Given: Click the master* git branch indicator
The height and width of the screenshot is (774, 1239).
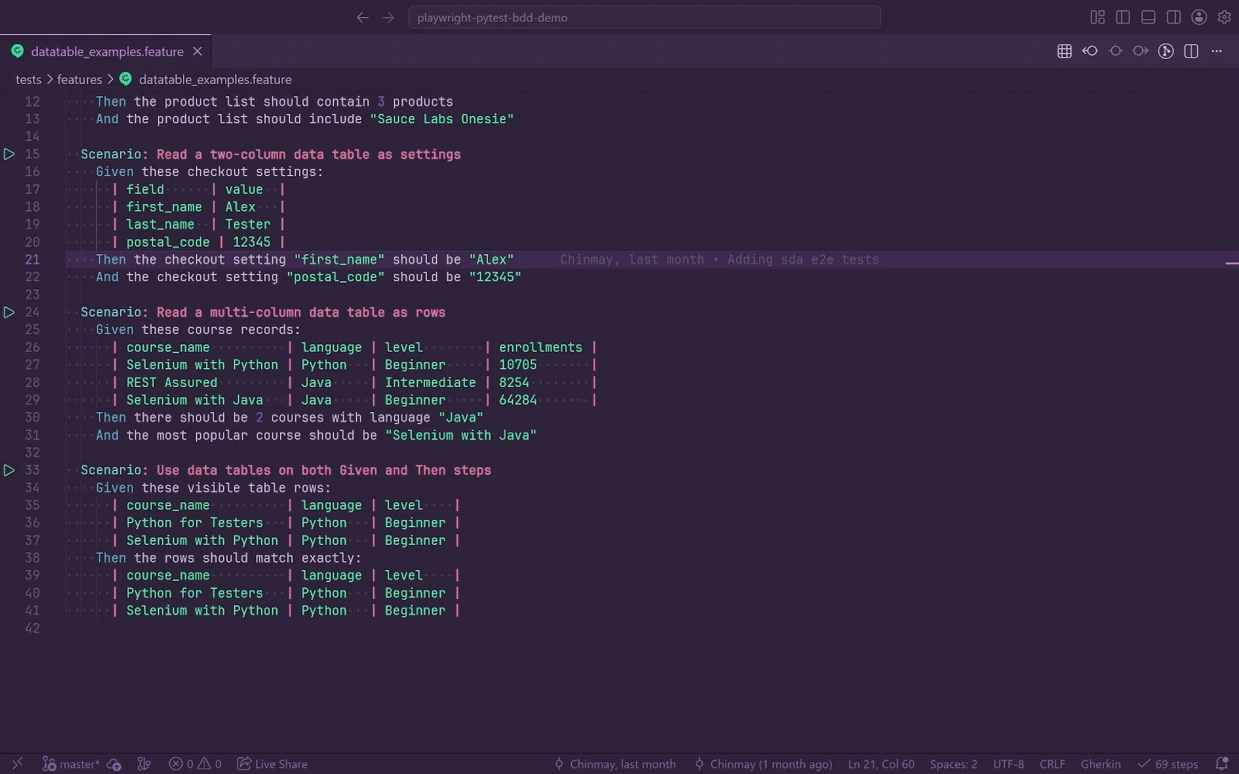Looking at the screenshot, I should [71, 764].
